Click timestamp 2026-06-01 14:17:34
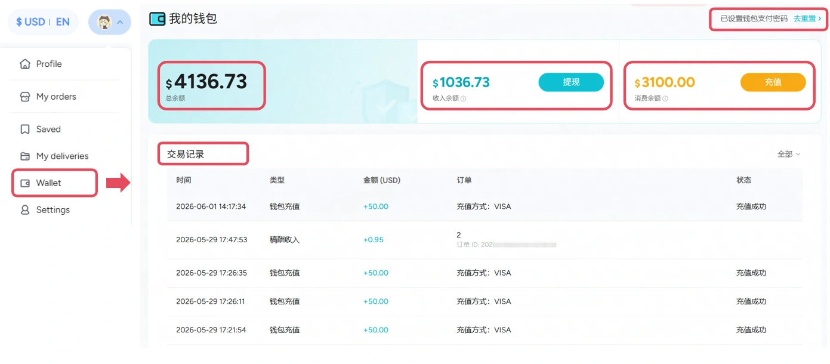 tap(211, 206)
